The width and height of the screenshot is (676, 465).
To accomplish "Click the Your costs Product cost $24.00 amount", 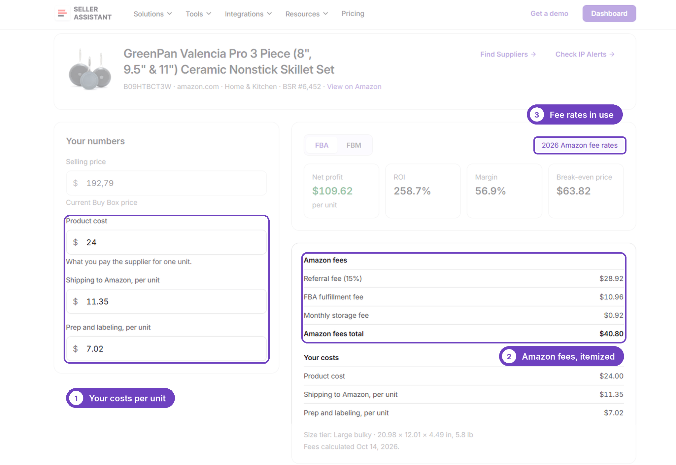I will tap(611, 376).
